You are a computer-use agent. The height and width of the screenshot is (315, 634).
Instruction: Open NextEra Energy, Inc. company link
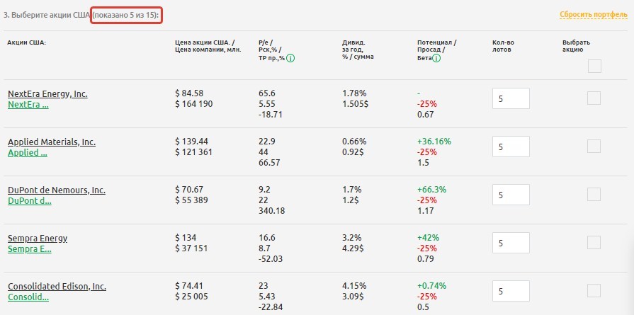(x=47, y=93)
